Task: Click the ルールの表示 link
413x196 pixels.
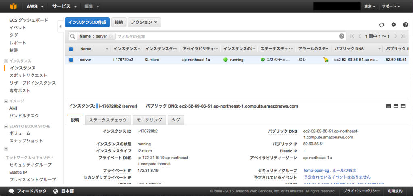Action: pos(344,171)
